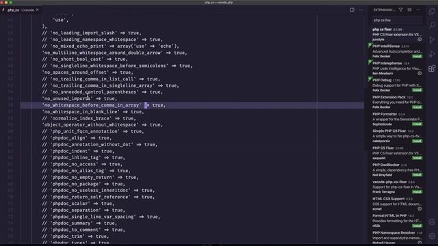Open the vscode-php-cs-fixer extension entry
The height and width of the screenshot is (246, 438).
(x=397, y=187)
